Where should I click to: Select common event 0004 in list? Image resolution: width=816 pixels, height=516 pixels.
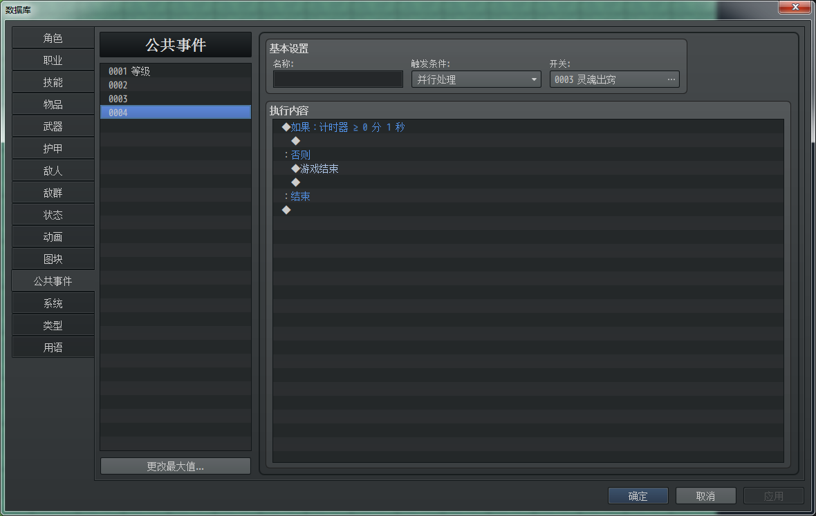[176, 112]
